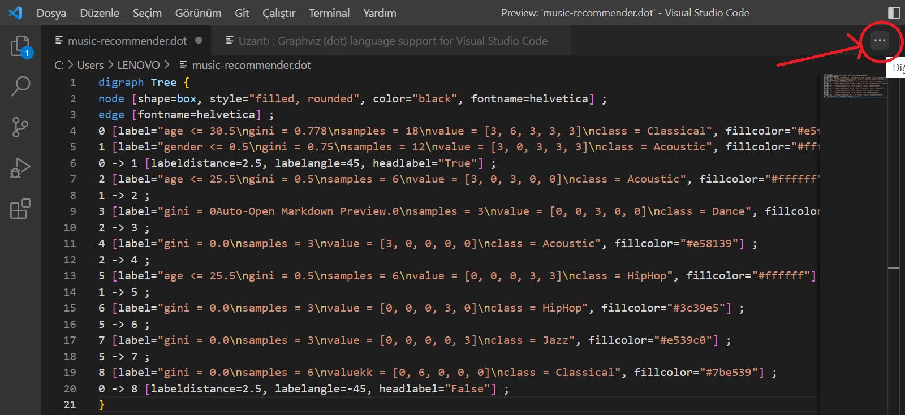This screenshot has width=905, height=415.
Task: Click line number 9 in the gutter
Action: click(x=72, y=211)
